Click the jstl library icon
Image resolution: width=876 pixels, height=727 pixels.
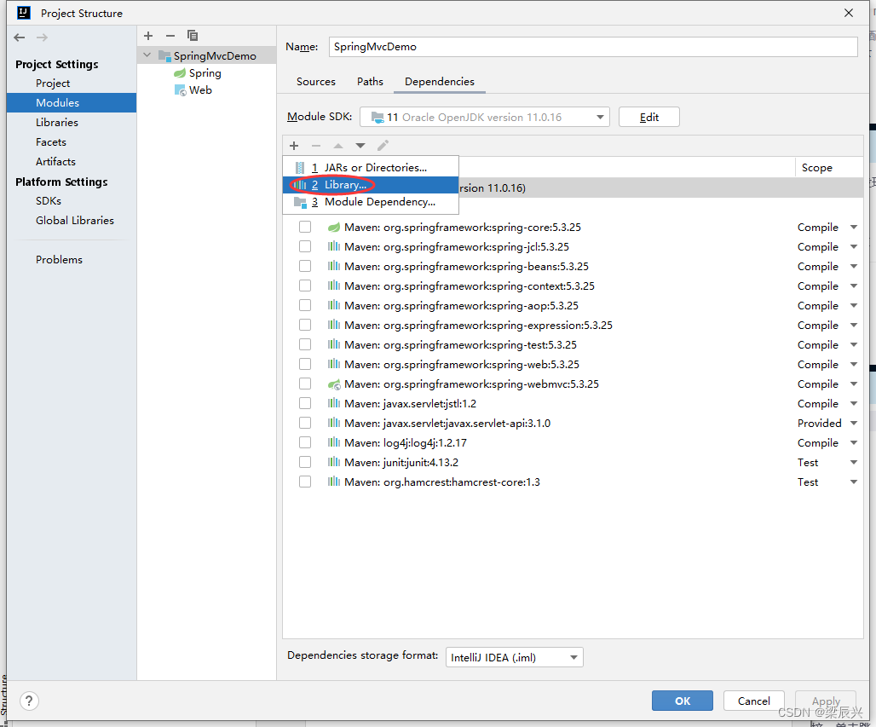(334, 404)
